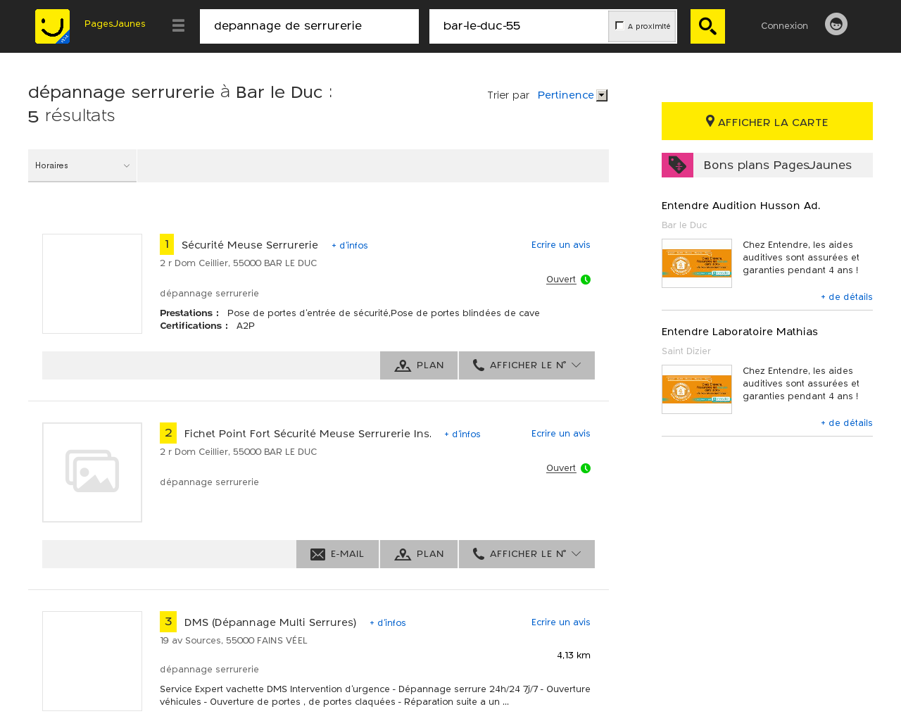This screenshot has width=901, height=721.
Task: Click + d'infos for Fichet Point Fort
Action: [462, 434]
